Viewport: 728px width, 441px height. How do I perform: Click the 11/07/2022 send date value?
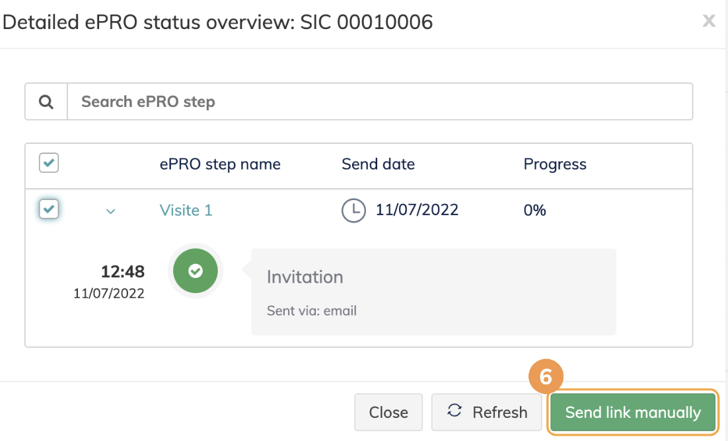[x=417, y=211]
